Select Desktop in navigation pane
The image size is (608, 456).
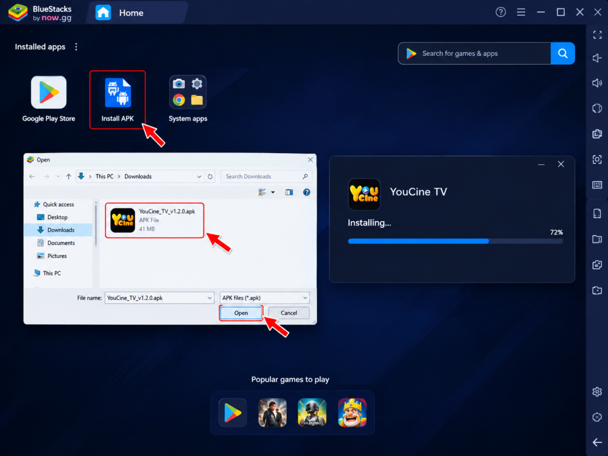(52, 217)
